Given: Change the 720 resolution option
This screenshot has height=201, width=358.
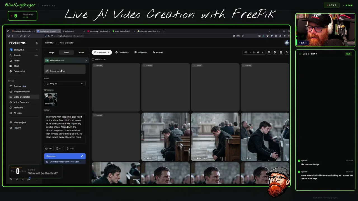Looking at the screenshot, I should [x=49, y=149].
